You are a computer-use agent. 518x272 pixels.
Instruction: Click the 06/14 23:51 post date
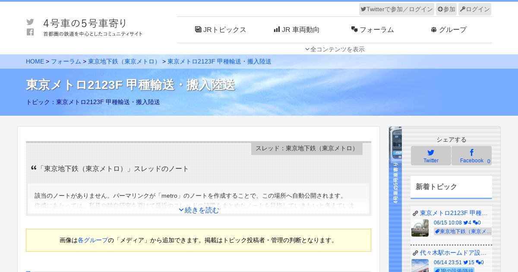point(448,263)
